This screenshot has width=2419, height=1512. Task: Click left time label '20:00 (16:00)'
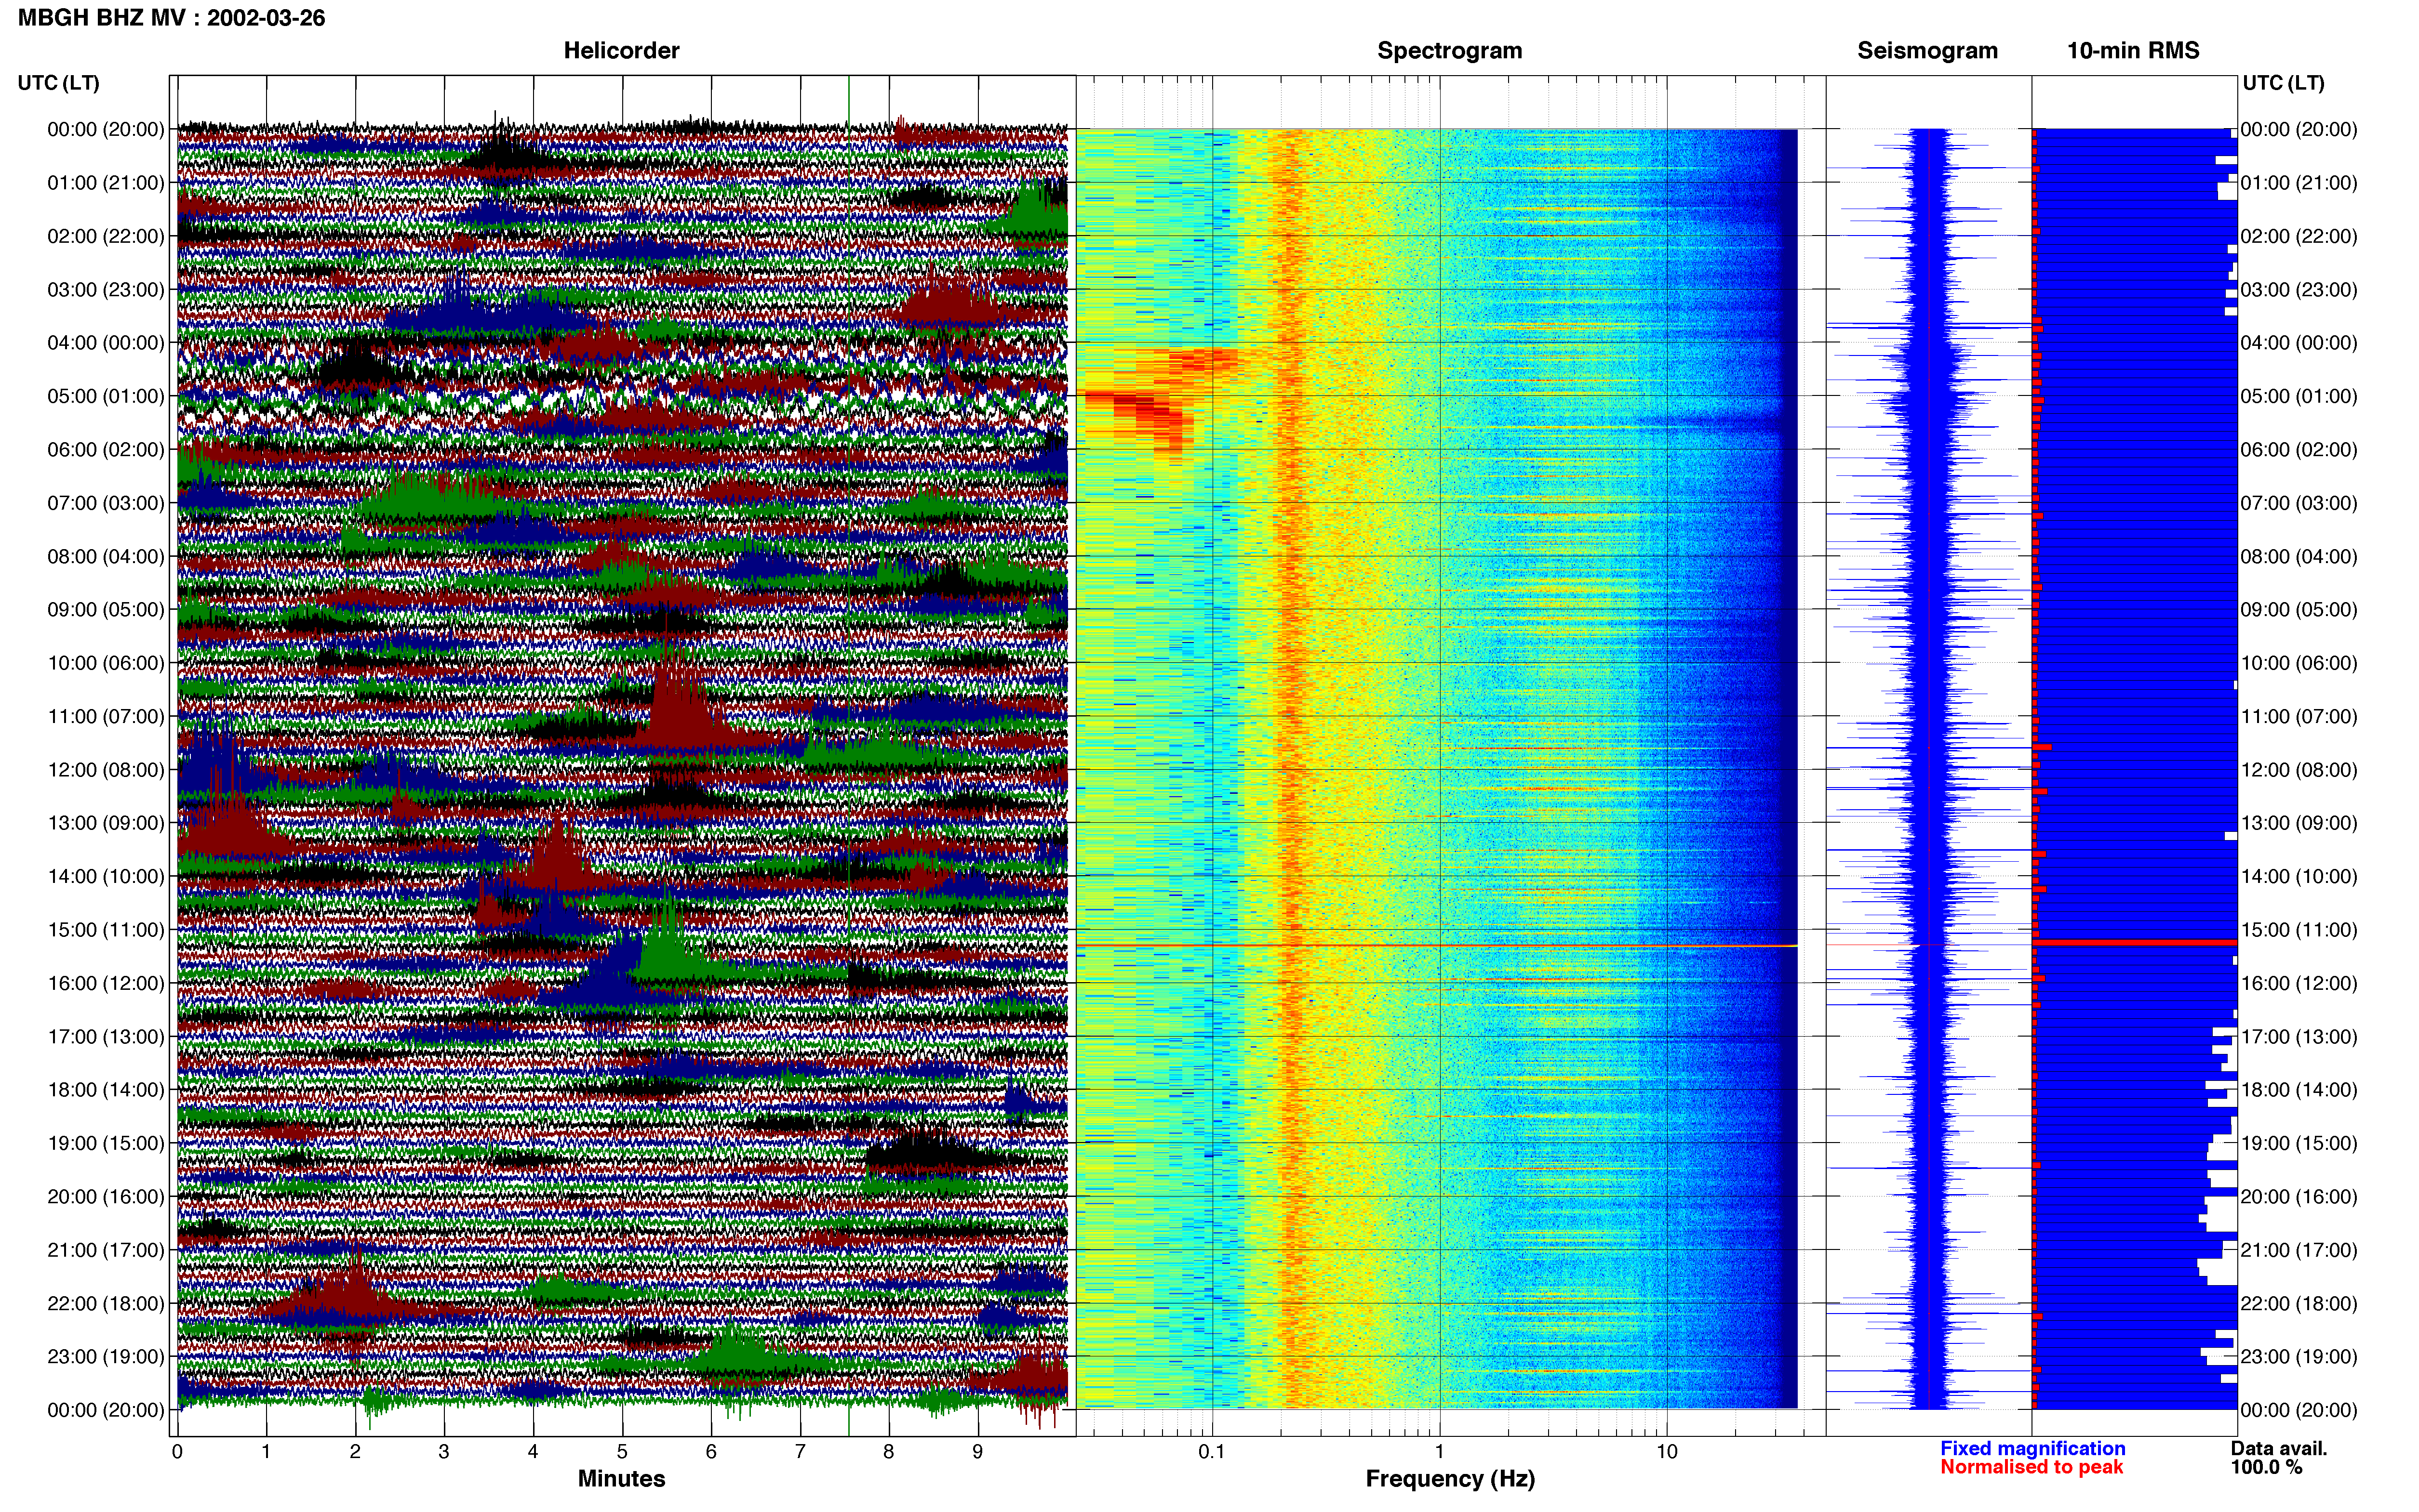106,1197
